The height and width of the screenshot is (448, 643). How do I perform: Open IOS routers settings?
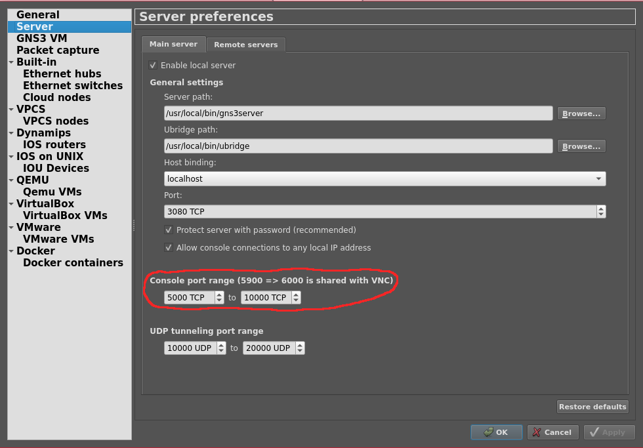tap(54, 144)
